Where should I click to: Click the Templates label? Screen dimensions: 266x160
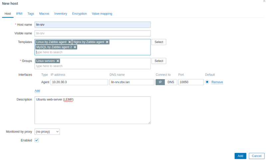pos(25,42)
